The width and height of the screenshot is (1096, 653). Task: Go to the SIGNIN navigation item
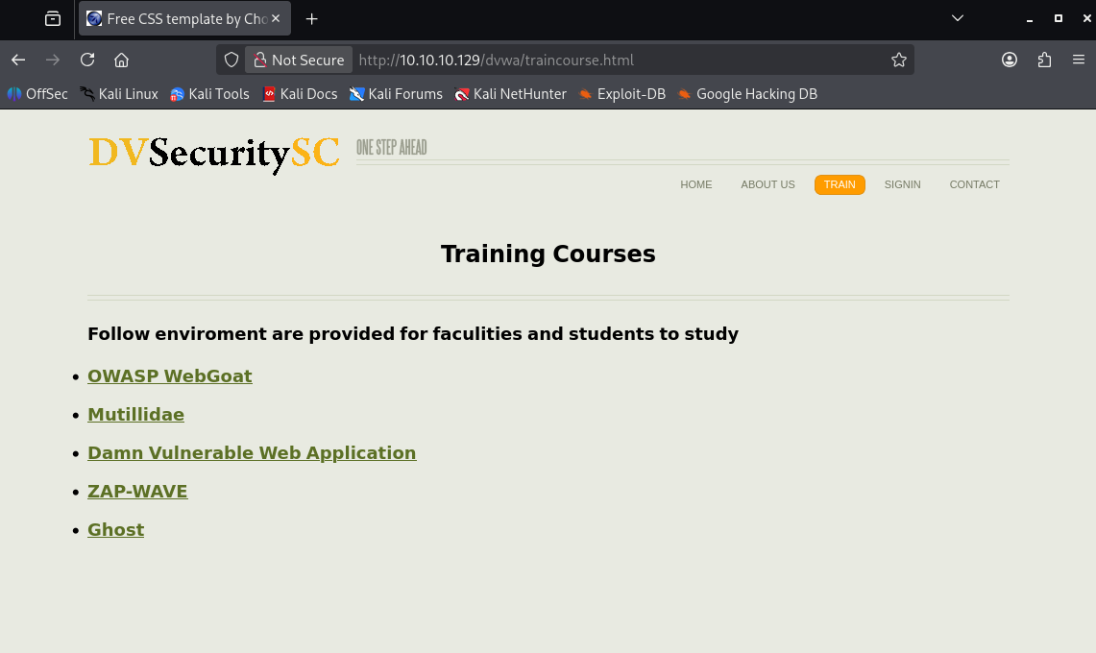902,184
